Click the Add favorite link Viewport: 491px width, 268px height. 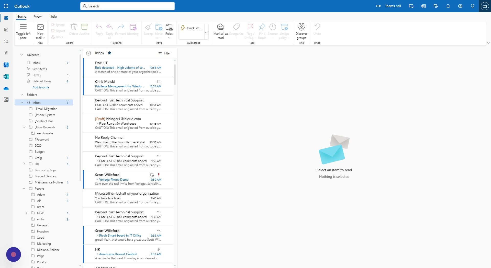(41, 87)
